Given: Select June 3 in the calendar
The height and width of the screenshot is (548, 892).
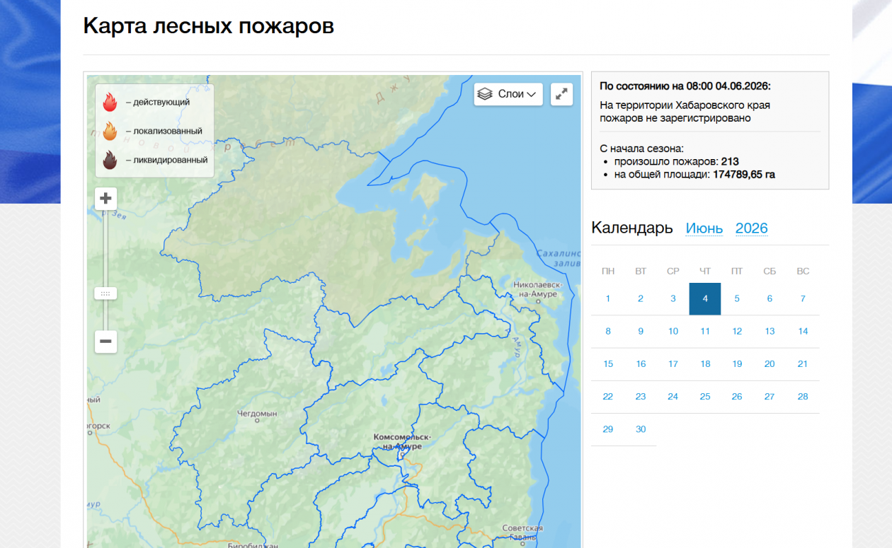Looking at the screenshot, I should (673, 298).
